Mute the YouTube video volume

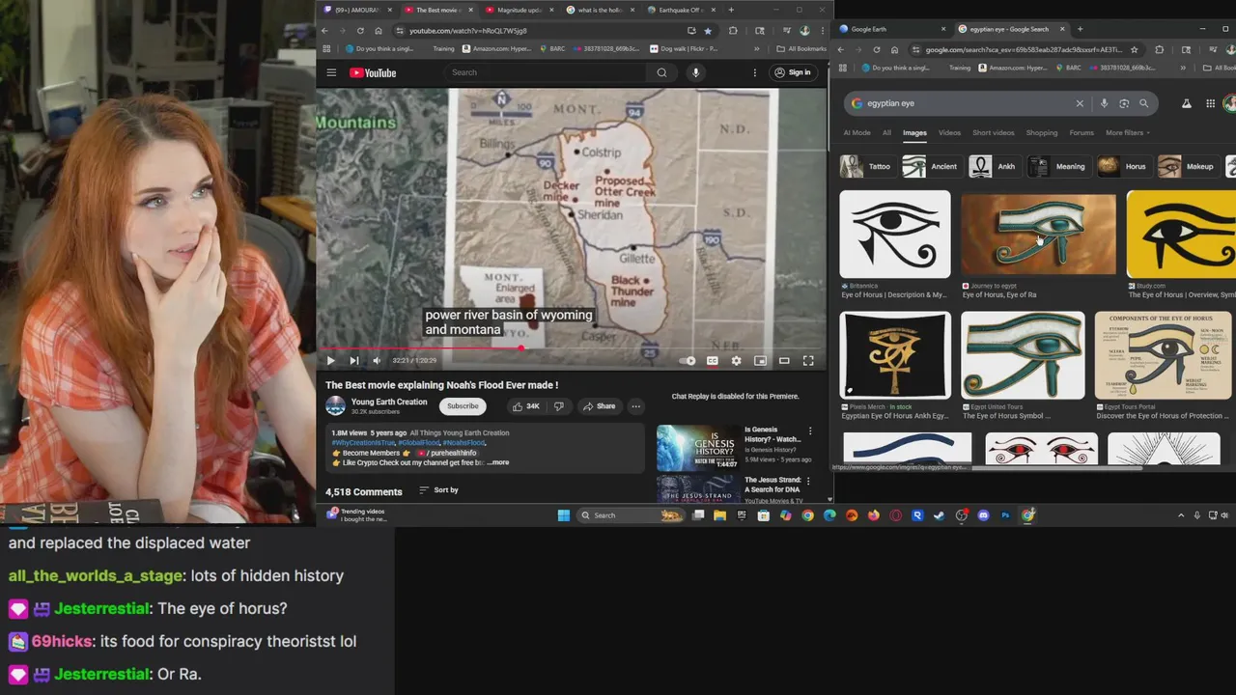(x=377, y=361)
